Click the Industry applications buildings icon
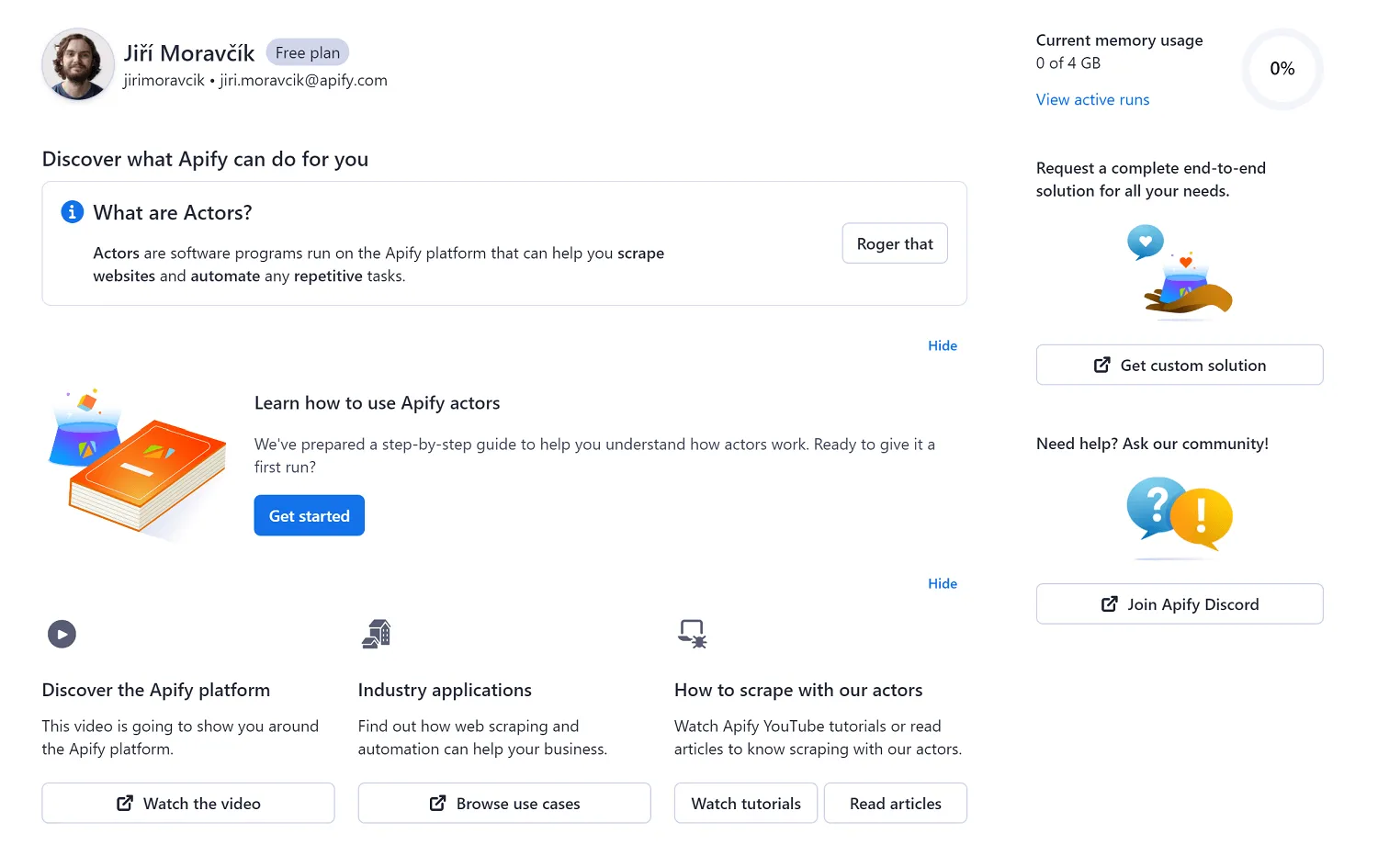This screenshot has height=856, width=1378. coord(377,634)
